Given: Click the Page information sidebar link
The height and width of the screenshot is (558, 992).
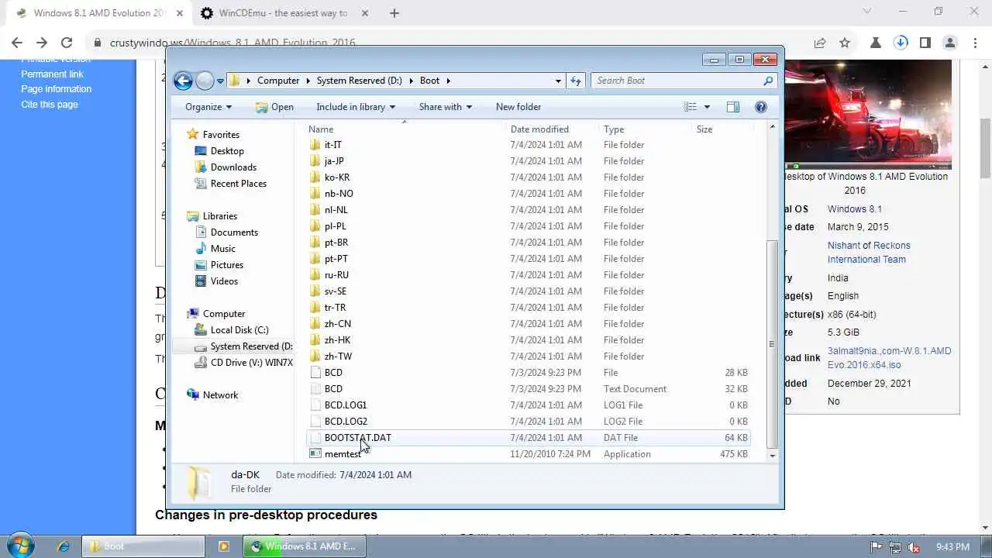Looking at the screenshot, I should (56, 89).
